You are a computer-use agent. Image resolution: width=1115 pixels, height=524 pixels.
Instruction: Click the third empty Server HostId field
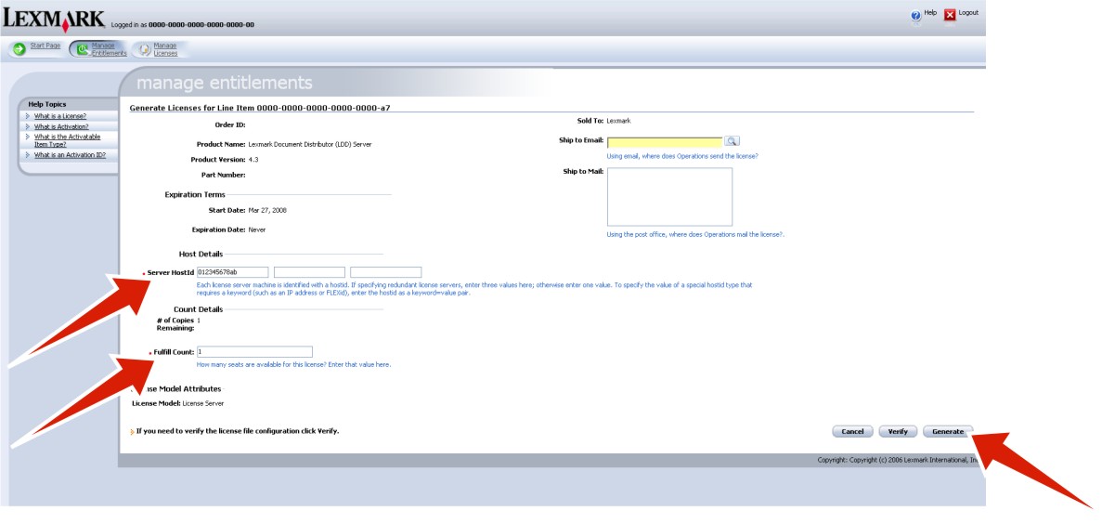(386, 272)
